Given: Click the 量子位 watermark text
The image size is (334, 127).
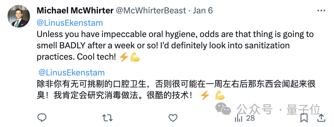Looking at the screenshot, I should [304, 109].
